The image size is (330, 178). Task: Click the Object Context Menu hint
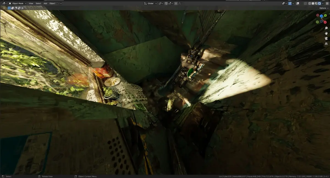87,176
